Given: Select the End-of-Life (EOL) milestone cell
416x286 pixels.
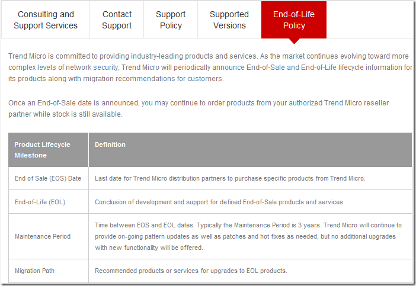Looking at the screenshot, I should point(48,202).
